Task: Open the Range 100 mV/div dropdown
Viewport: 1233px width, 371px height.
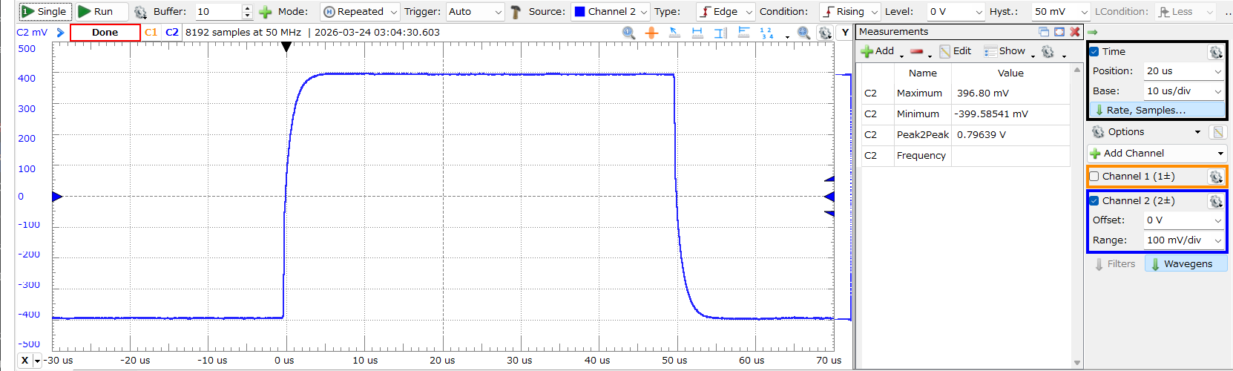Action: 1183,240
